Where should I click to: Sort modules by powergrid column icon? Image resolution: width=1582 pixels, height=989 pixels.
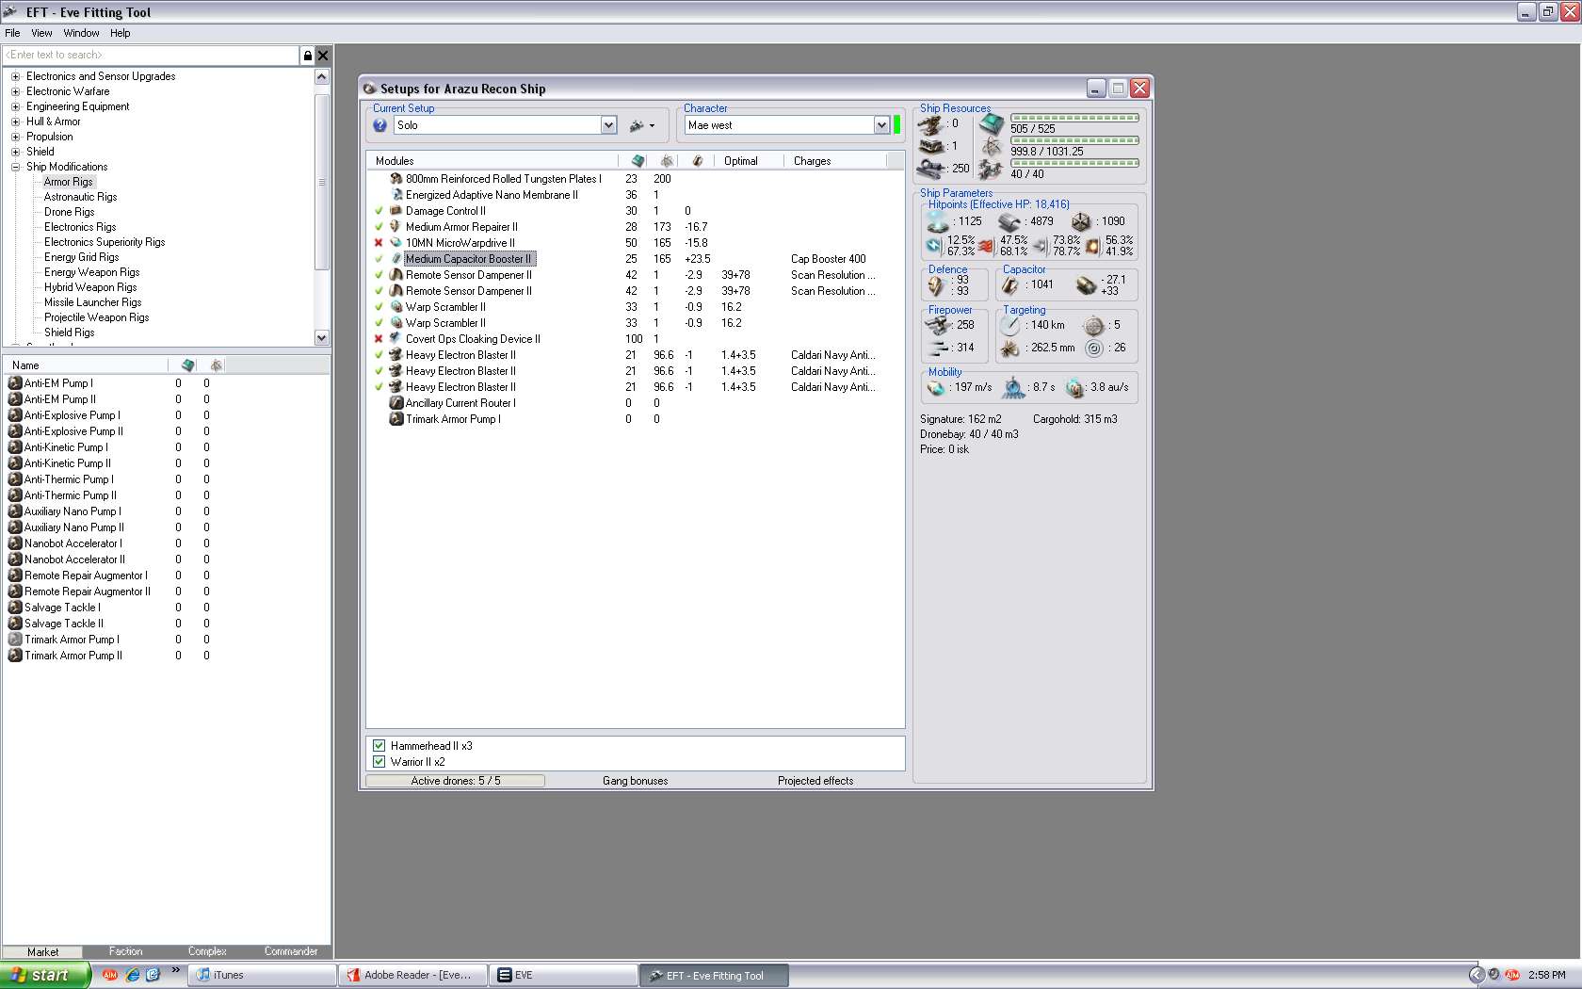(667, 161)
